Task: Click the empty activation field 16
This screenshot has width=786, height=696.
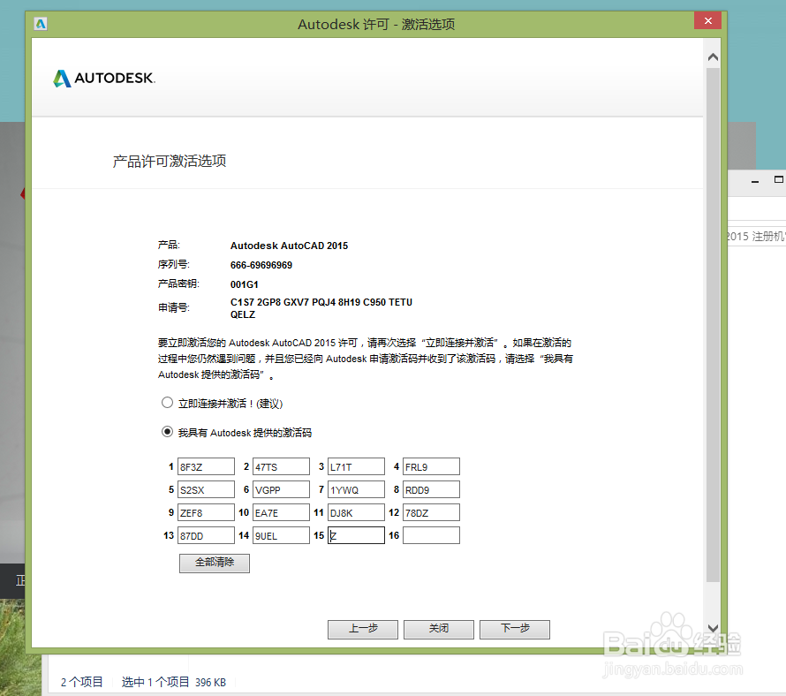Action: pyautogui.click(x=431, y=534)
